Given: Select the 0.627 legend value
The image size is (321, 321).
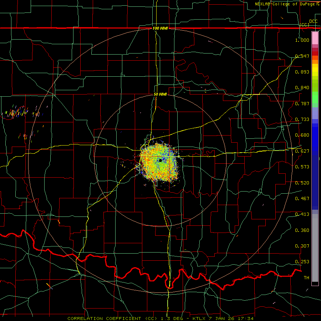Looking at the screenshot, I should (x=302, y=151).
